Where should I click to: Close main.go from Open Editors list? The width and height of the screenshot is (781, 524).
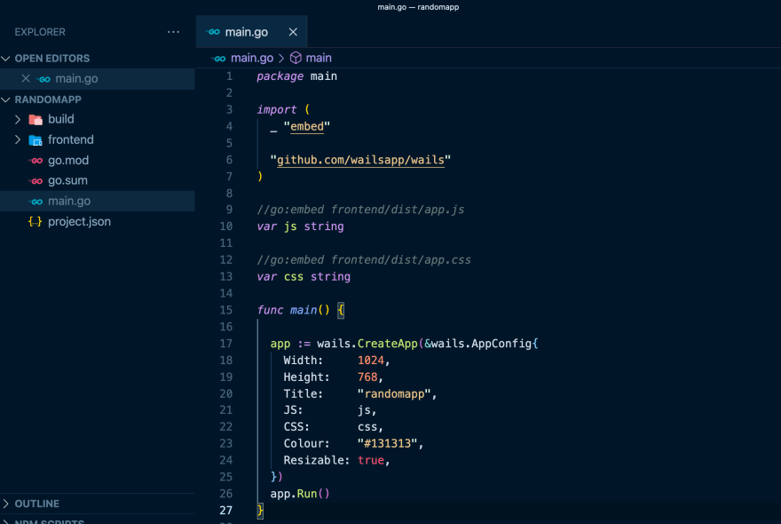[26, 79]
